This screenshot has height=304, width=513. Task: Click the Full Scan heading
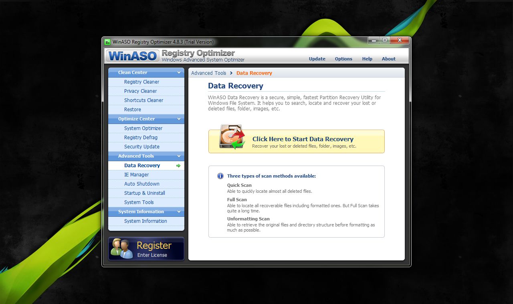237,200
